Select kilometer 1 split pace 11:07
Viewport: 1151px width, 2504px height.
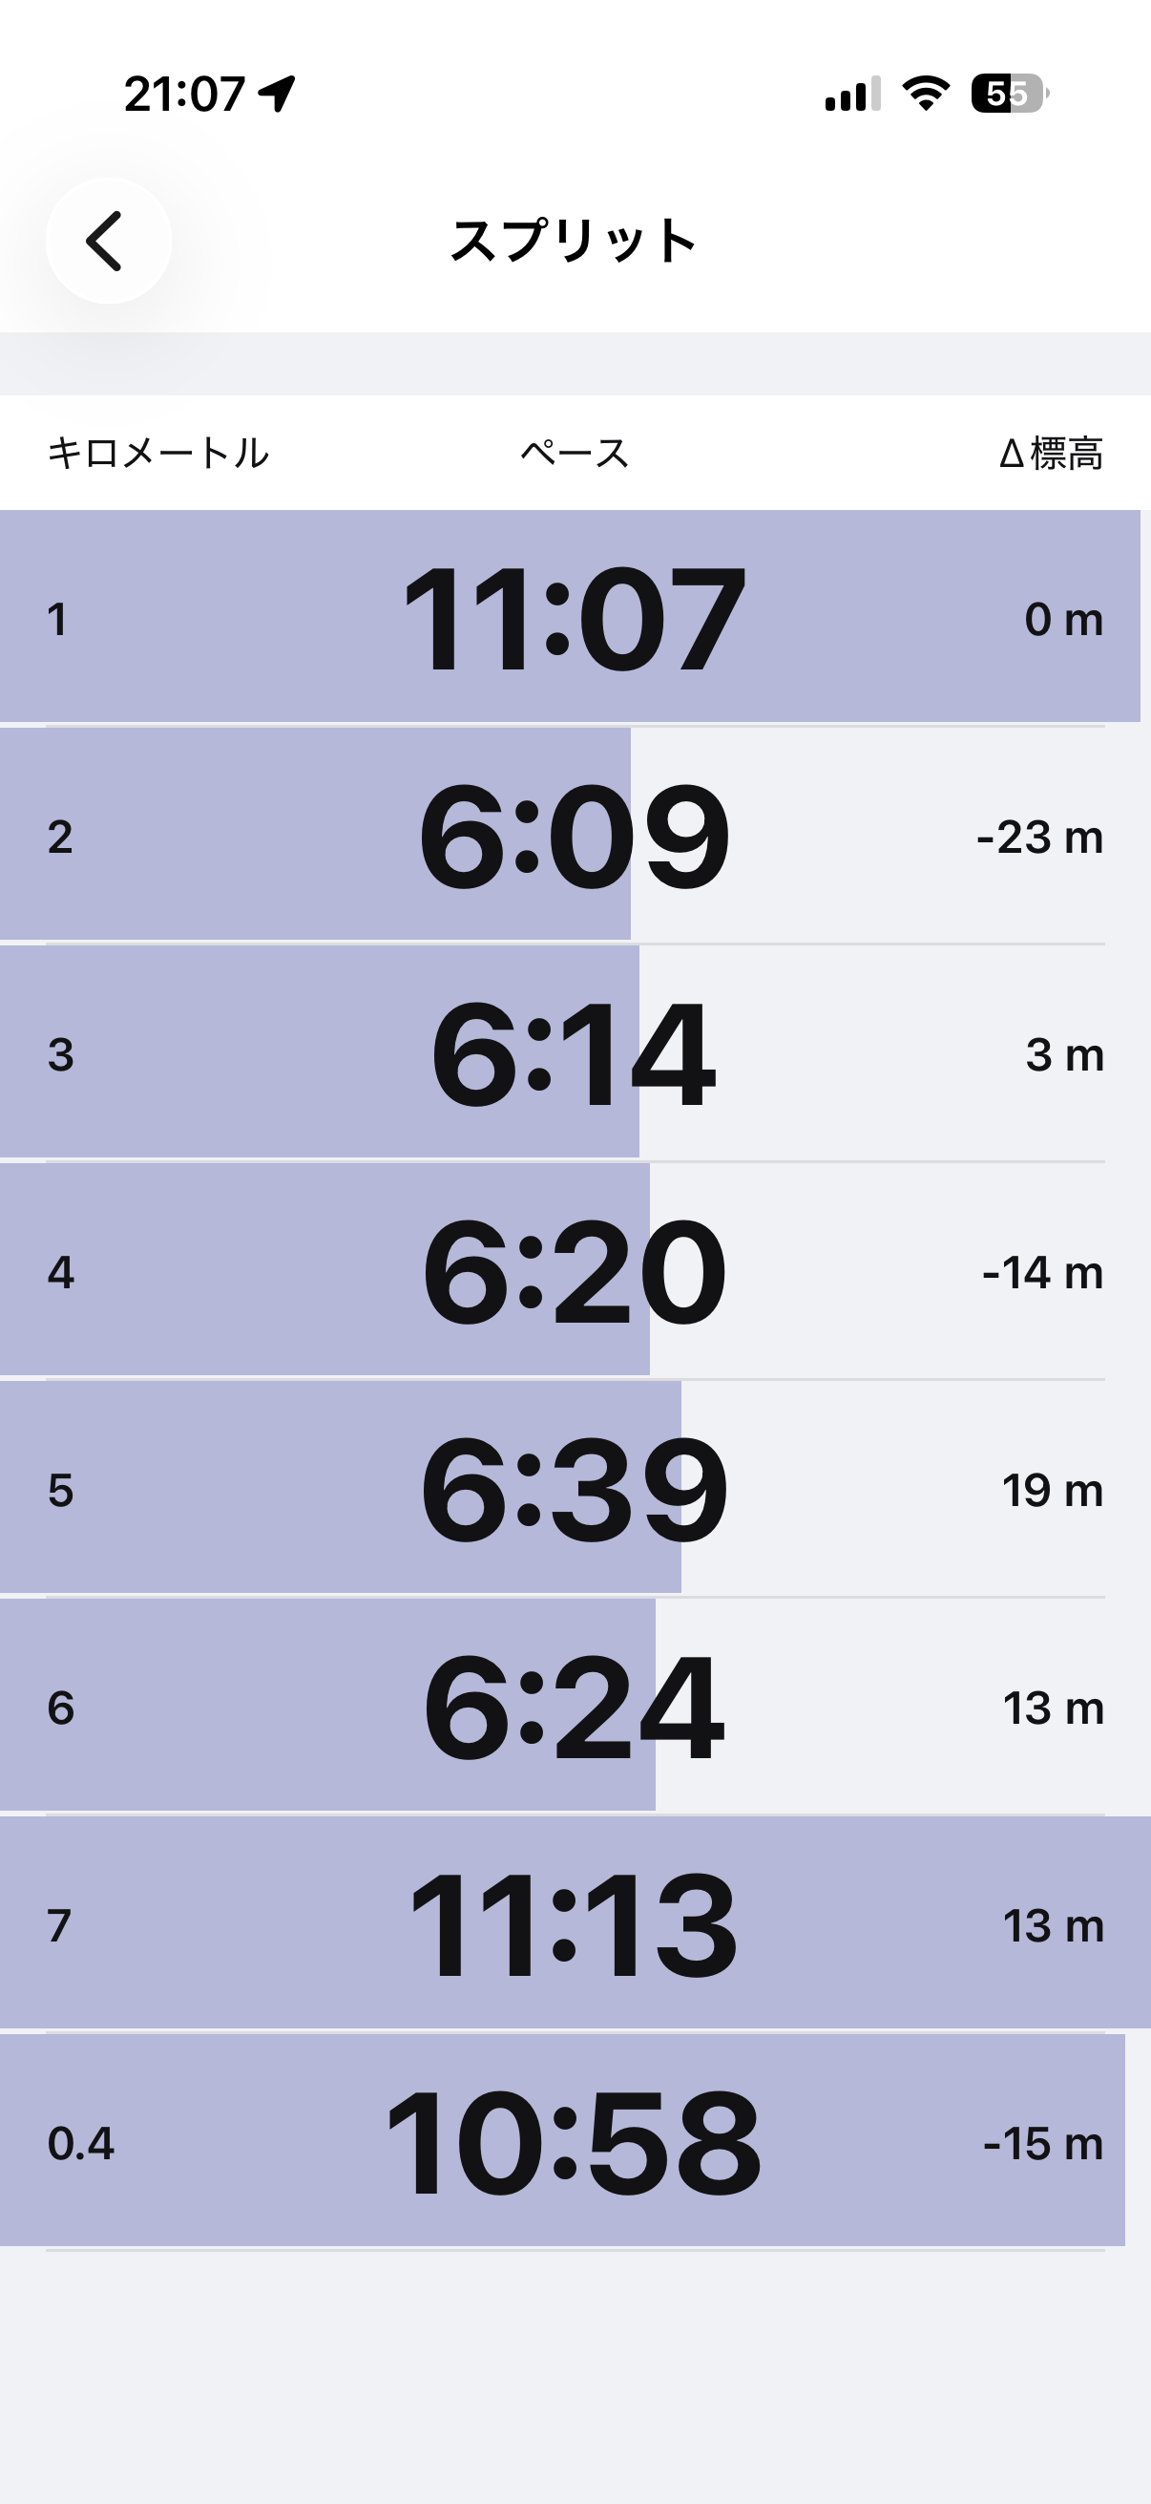[574, 618]
